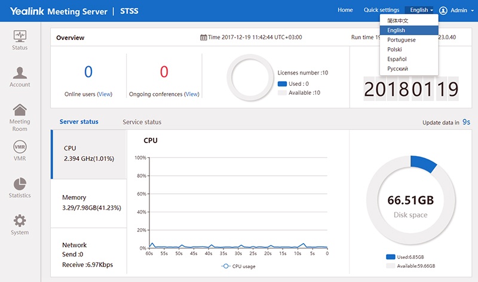
Task: Click the calendar icon beside Time
Action: click(203, 38)
